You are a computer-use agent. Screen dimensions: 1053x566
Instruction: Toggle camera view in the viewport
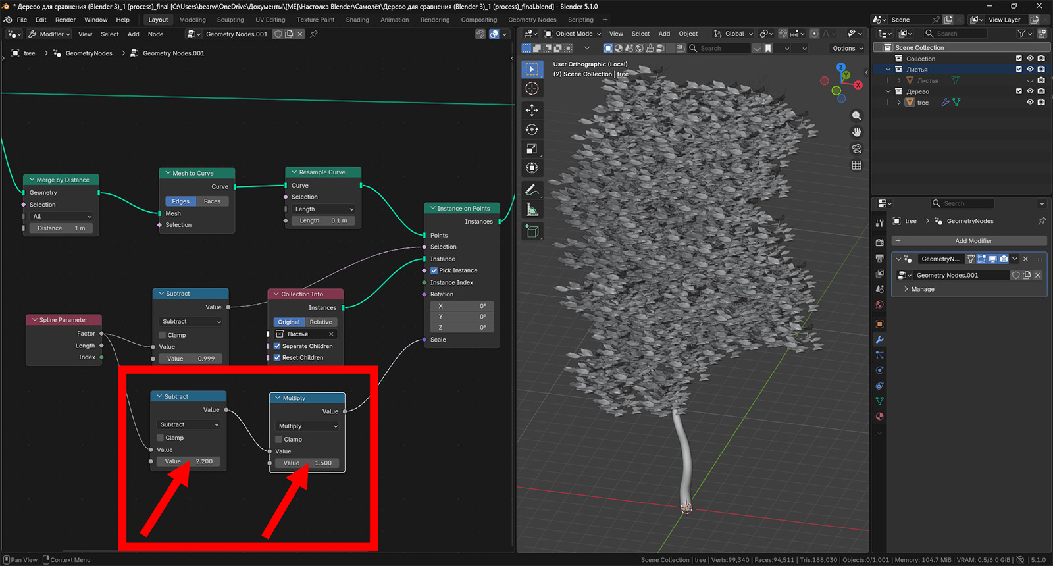tap(856, 149)
